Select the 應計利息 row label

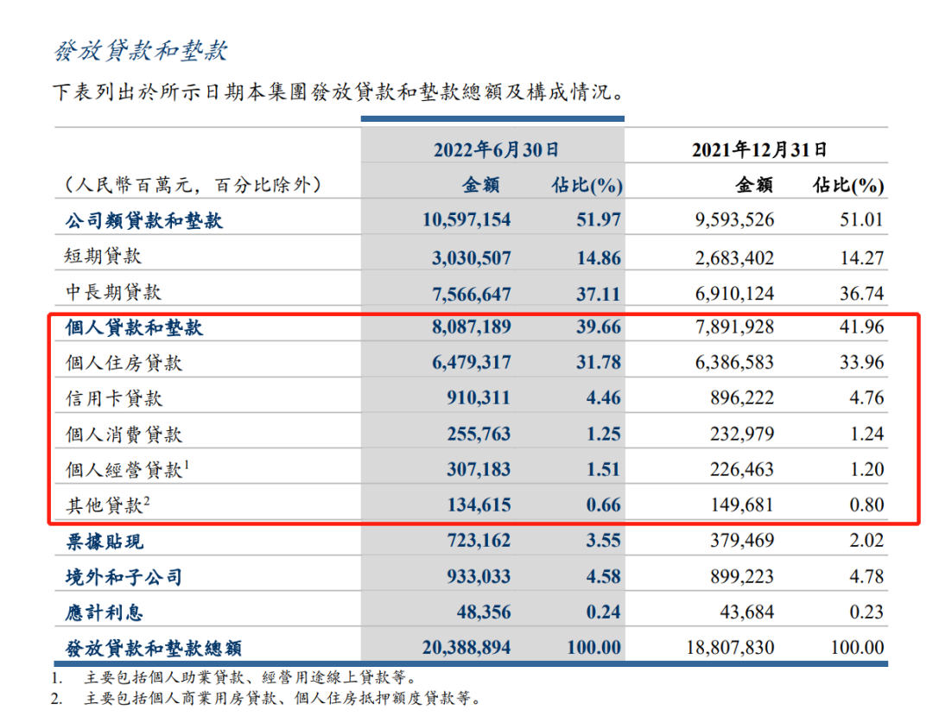point(105,612)
